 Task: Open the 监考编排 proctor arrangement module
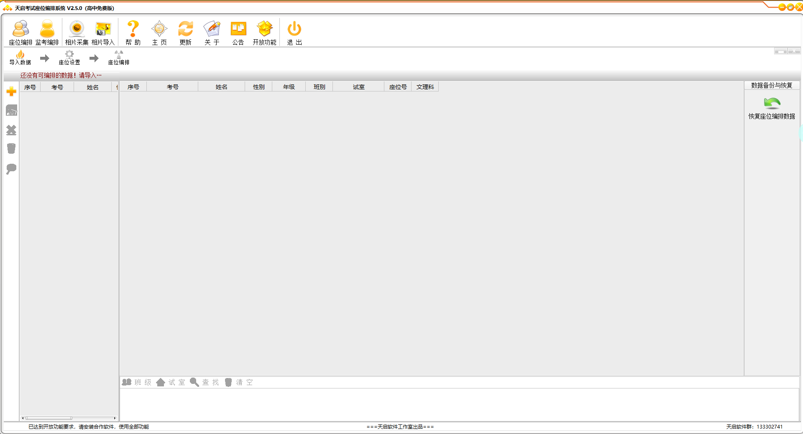pos(47,33)
